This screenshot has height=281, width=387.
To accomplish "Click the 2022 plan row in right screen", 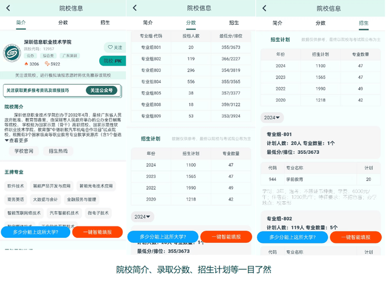I will [x=320, y=89].
